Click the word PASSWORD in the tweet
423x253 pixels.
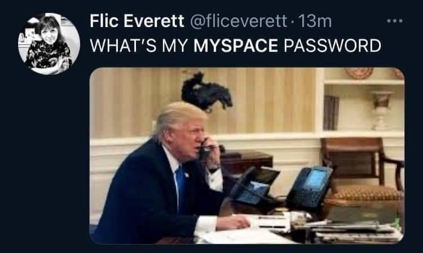pyautogui.click(x=332, y=45)
